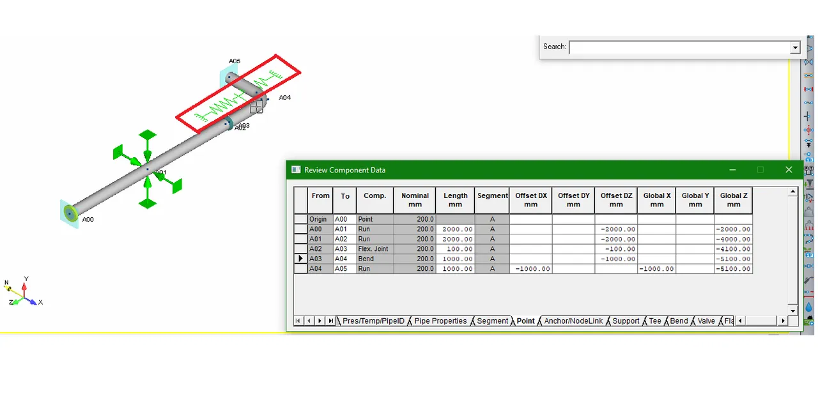Go to previous tab using navigation arrow
The image size is (818, 396).
tap(309, 321)
